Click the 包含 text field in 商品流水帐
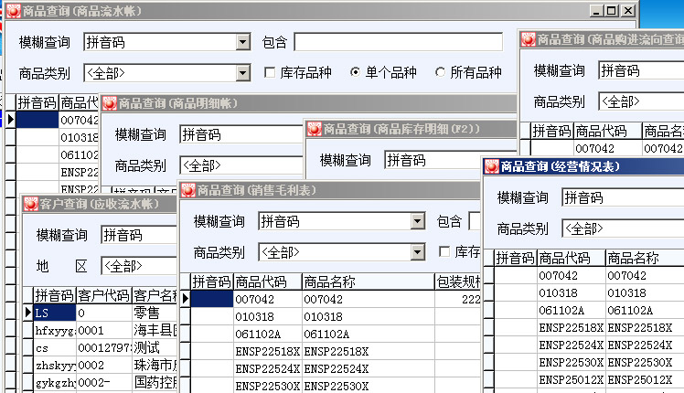This screenshot has height=393, width=684. pos(398,42)
